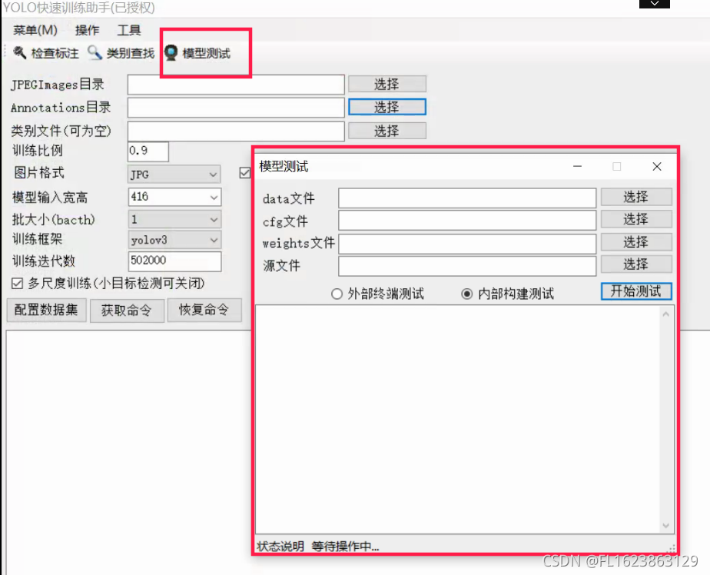
Task: Open the 图片格式 JPG format dropdown
Action: [173, 174]
